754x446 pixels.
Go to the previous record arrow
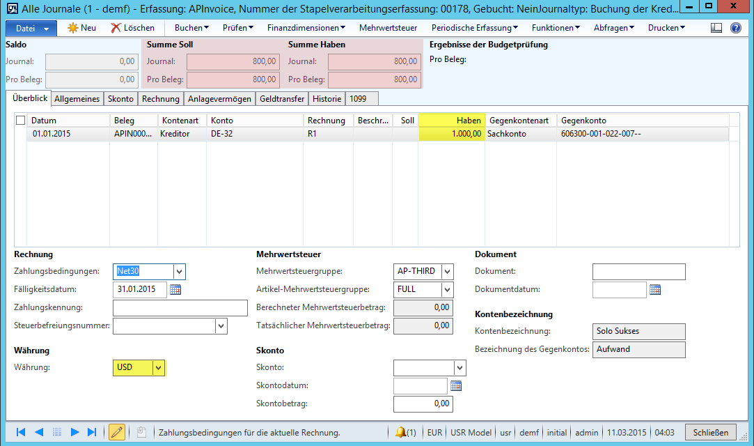pos(39,432)
